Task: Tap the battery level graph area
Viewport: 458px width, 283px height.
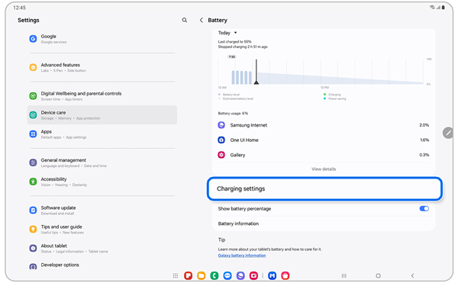Action: click(x=321, y=72)
